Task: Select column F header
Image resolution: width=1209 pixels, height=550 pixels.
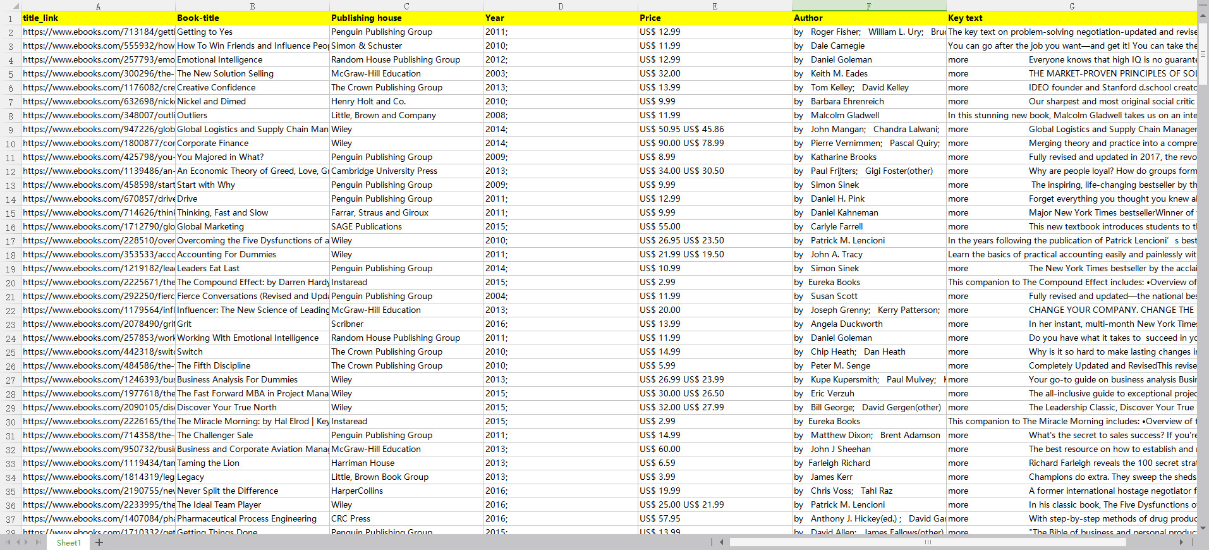Action: (x=868, y=6)
